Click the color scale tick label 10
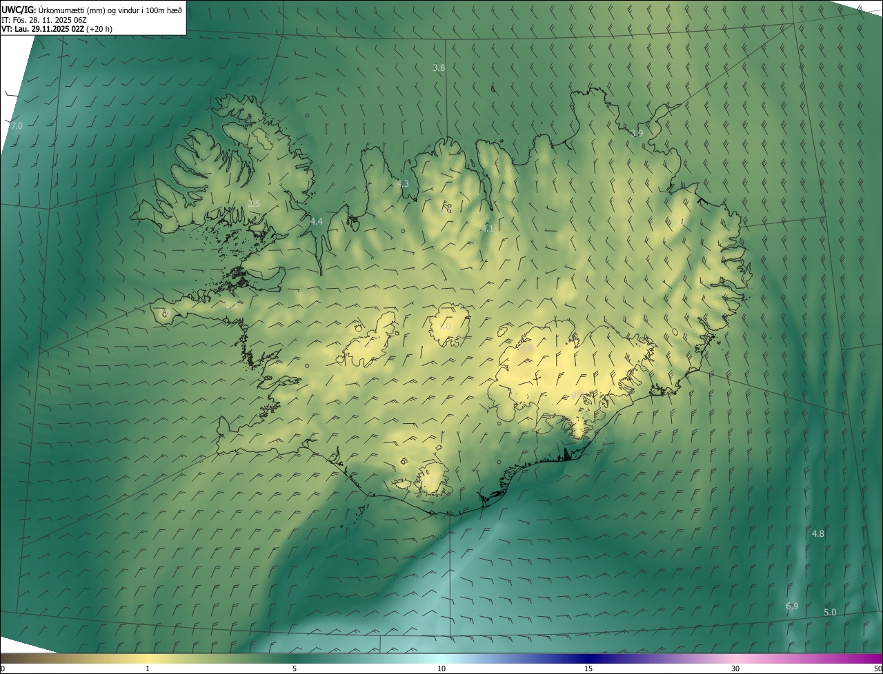Viewport: 883px width, 674px height. [441, 668]
